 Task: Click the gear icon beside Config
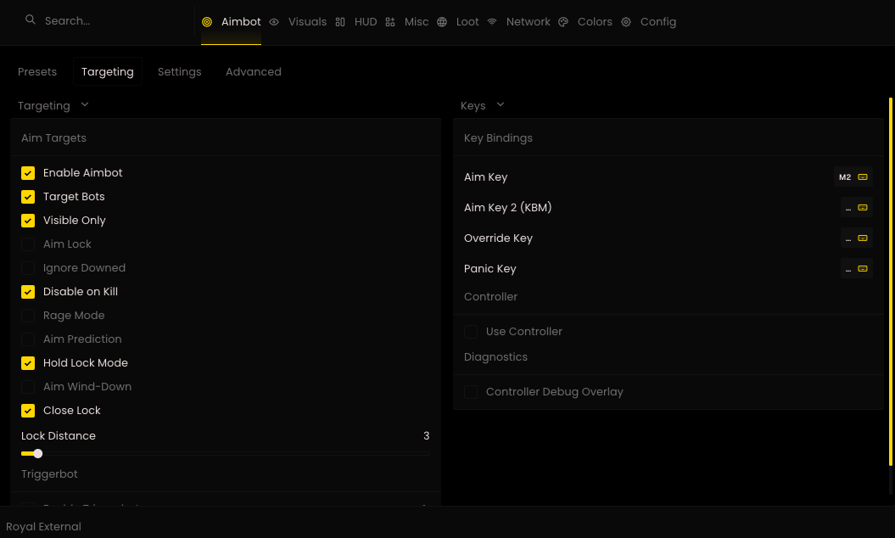(x=626, y=22)
